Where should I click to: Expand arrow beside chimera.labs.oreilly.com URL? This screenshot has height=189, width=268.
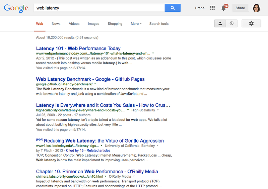[106, 176]
